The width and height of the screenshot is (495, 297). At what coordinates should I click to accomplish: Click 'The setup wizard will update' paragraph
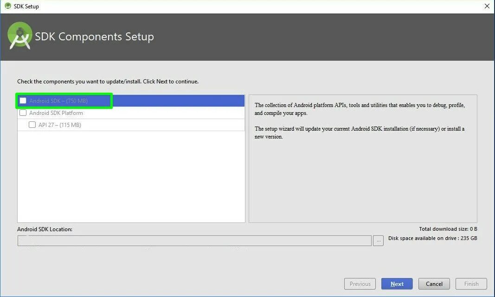click(359, 133)
